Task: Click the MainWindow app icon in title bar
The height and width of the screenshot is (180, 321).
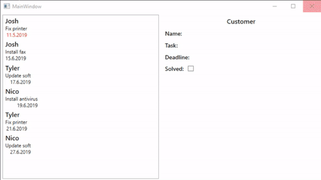Action: pyautogui.click(x=6, y=6)
